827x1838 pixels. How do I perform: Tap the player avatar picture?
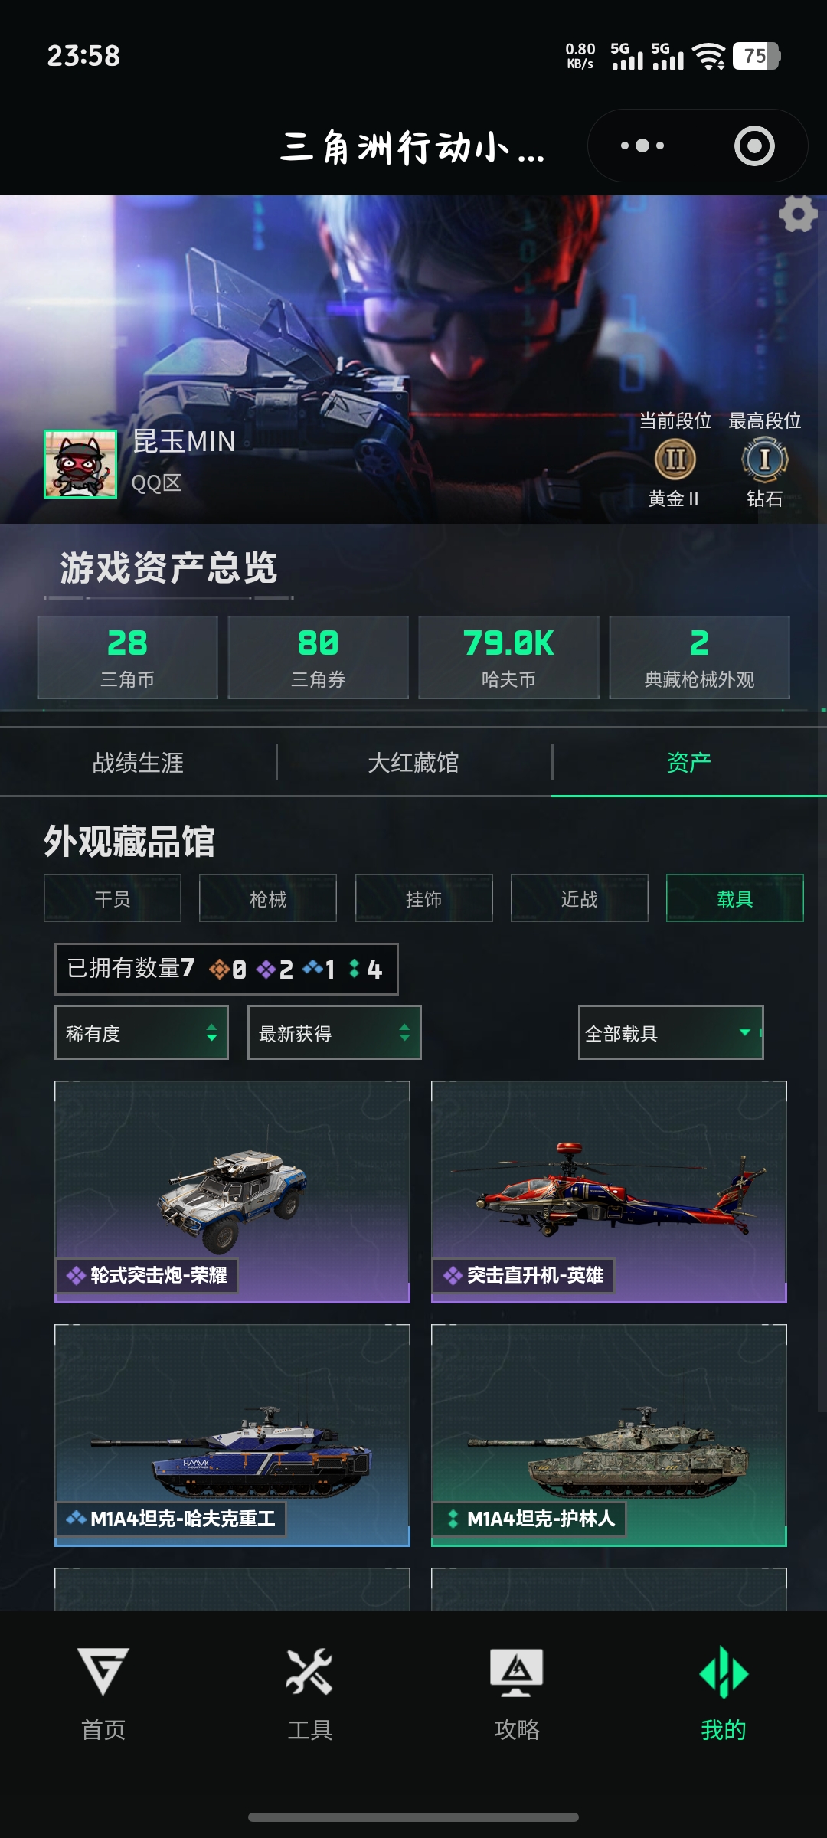(80, 464)
